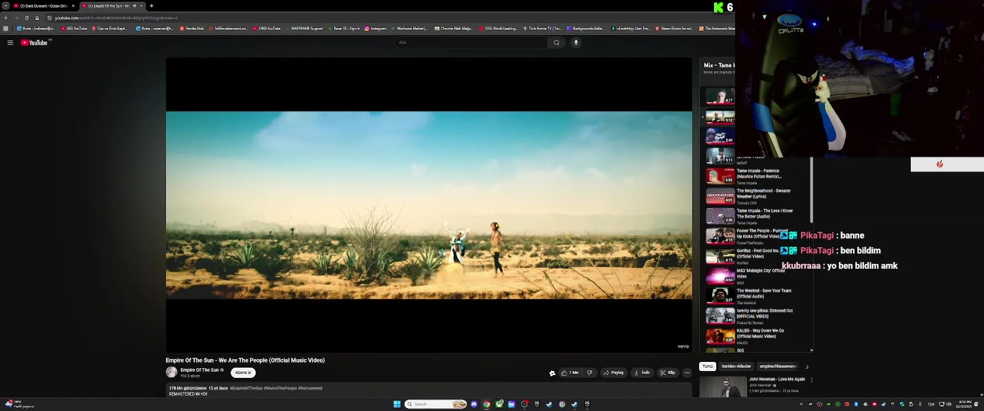Create a clip with the Klip button

click(668, 373)
